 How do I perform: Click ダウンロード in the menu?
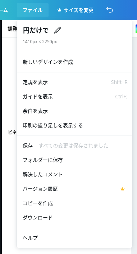pyautogui.click(x=74, y=218)
